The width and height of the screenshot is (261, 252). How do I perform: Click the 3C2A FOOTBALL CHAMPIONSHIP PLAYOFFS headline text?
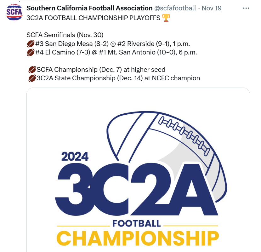point(94,18)
